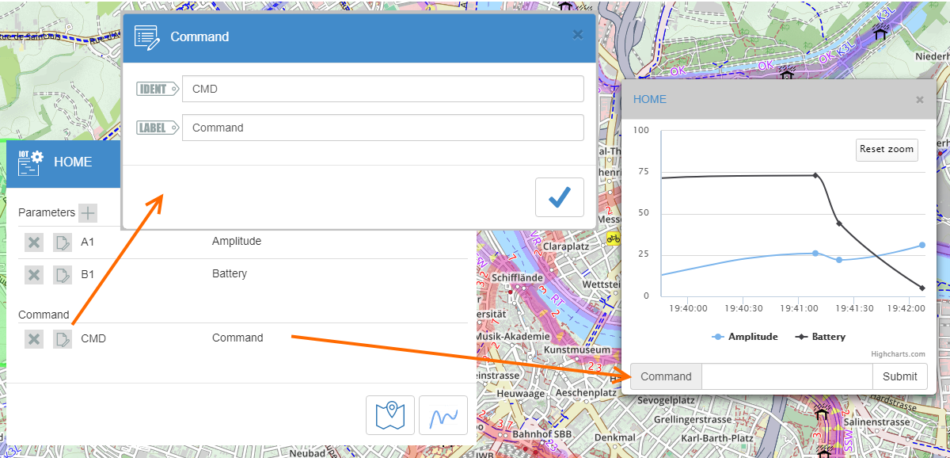The image size is (950, 458).
Task: Focus the Command text input in popup
Action: pos(787,376)
